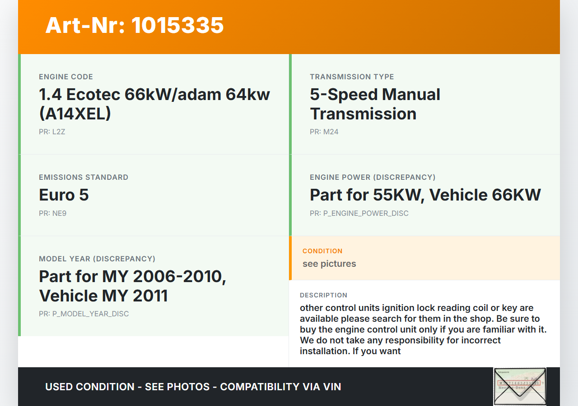
Task: Click the PR: L2Z code
Action: (x=52, y=132)
